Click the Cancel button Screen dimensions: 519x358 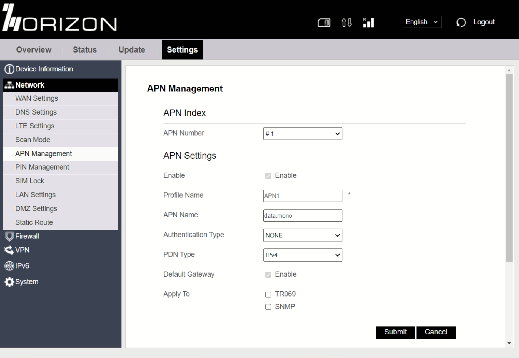[436, 332]
